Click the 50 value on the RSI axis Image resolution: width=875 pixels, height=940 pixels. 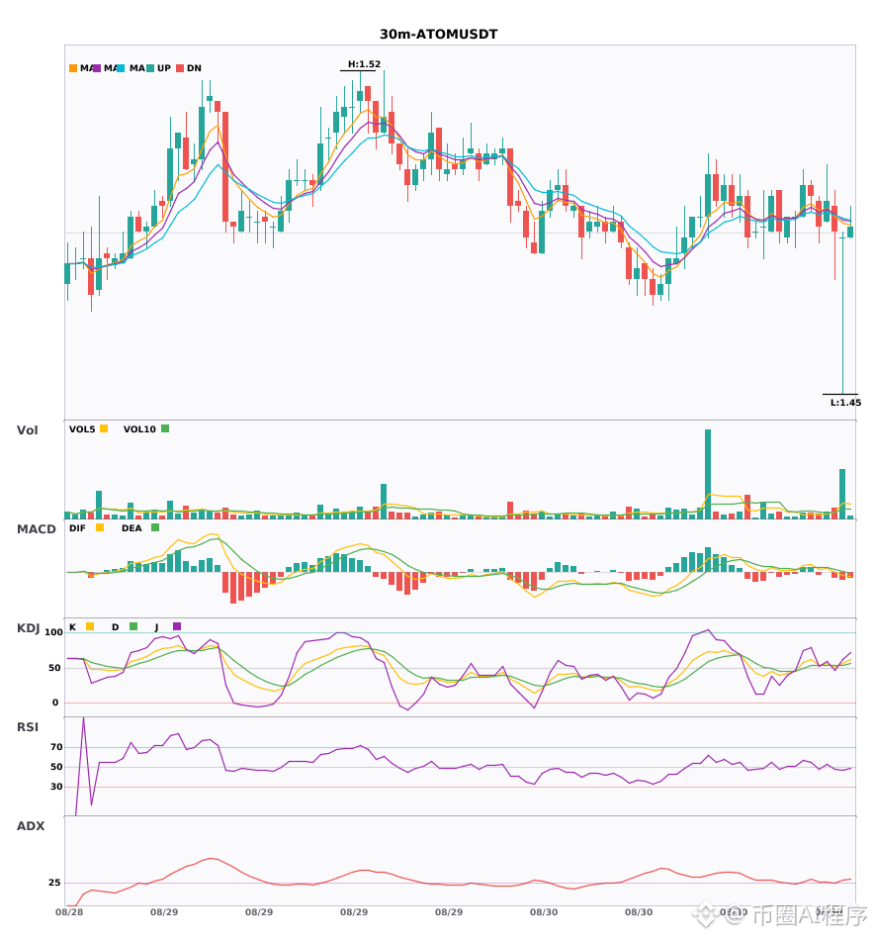tap(56, 767)
